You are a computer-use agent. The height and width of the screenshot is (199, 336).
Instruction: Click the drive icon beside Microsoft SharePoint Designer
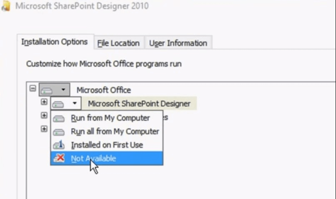click(58, 104)
